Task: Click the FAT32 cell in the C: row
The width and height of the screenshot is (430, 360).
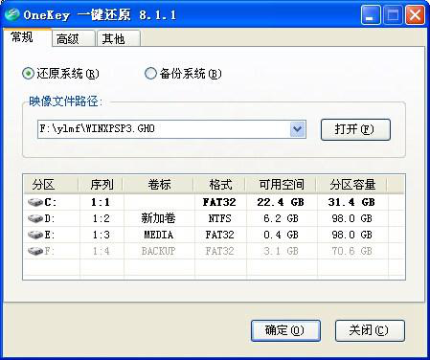Action: tap(219, 202)
